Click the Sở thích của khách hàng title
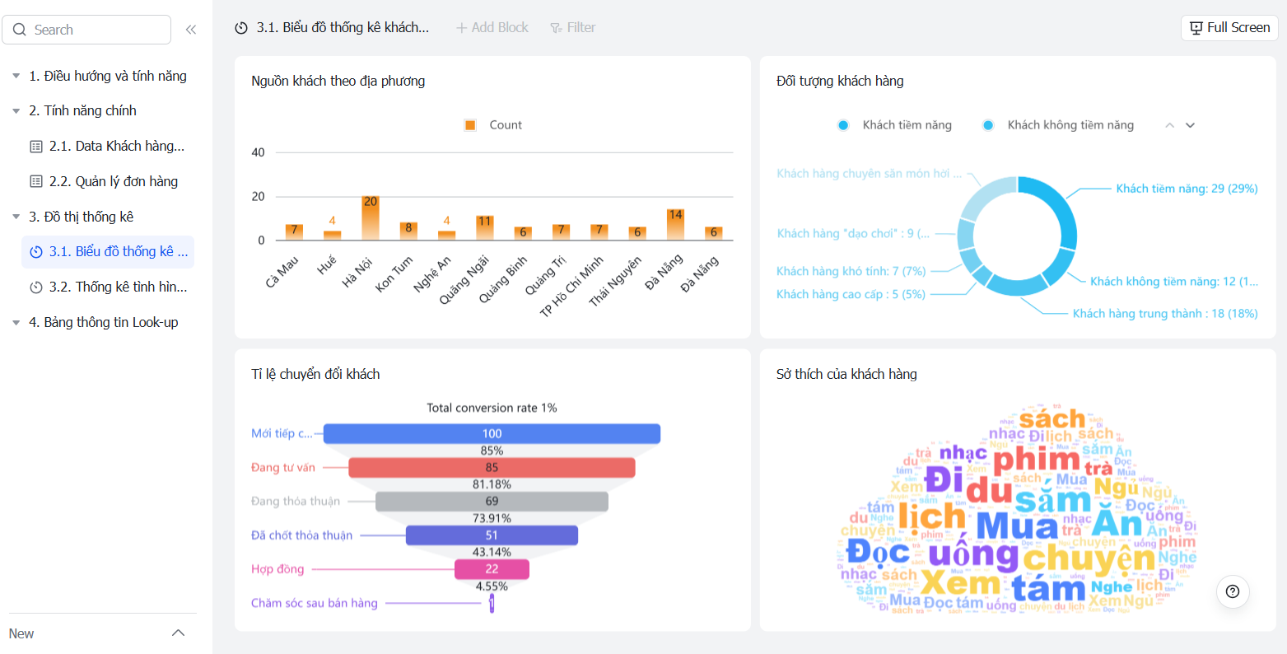The width and height of the screenshot is (1287, 654). tap(846, 374)
